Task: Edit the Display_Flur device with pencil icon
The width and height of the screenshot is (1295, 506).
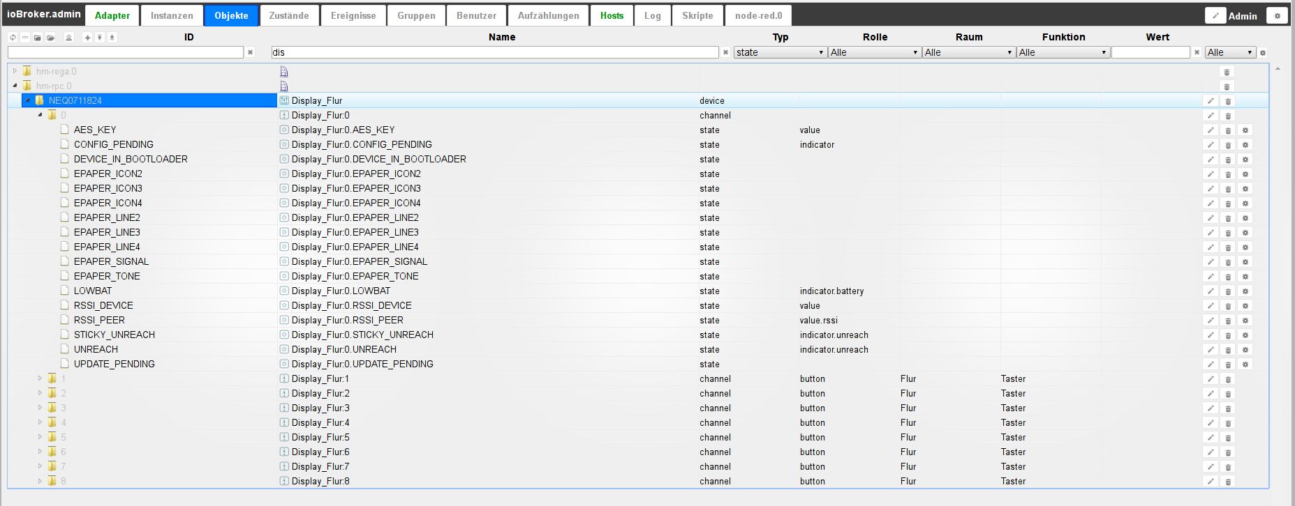Action: point(1211,101)
